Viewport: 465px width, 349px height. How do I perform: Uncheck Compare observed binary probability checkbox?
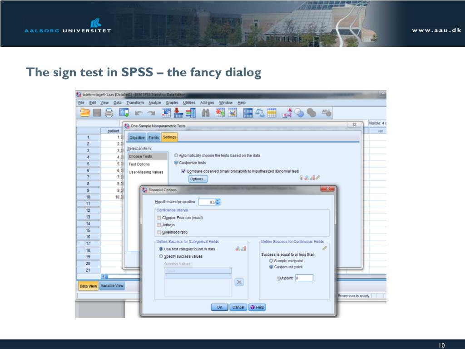coord(183,171)
